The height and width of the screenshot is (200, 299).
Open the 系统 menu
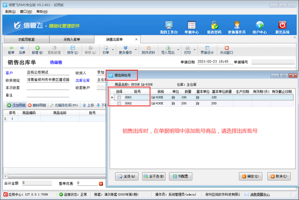point(10,12)
